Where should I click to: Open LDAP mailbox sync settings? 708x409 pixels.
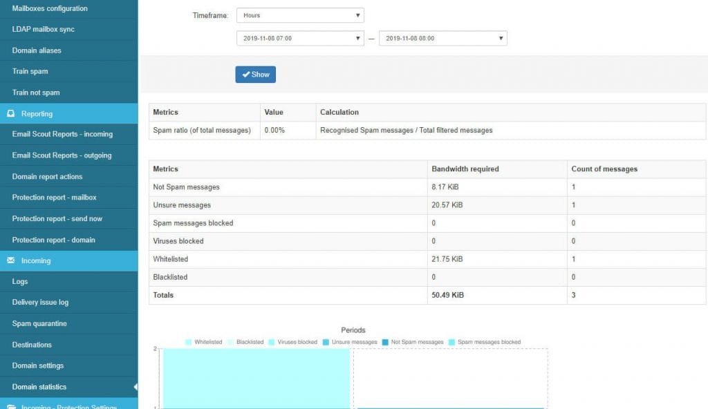43,30
